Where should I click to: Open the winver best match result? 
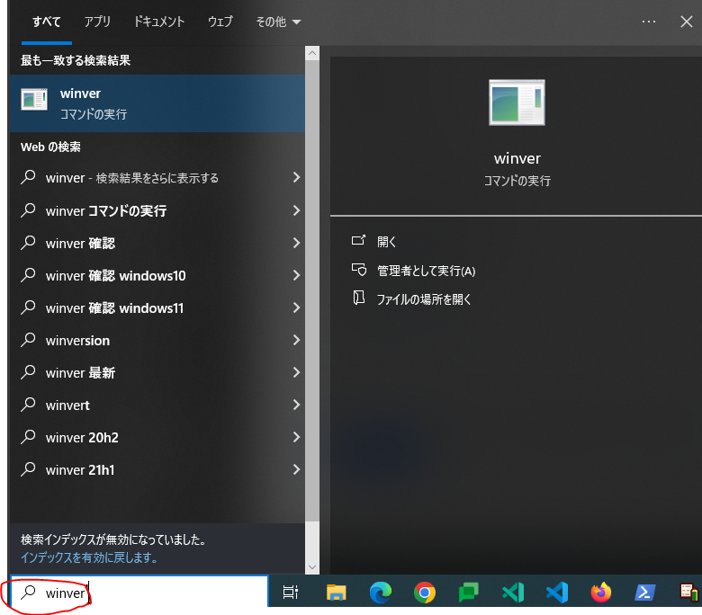157,103
